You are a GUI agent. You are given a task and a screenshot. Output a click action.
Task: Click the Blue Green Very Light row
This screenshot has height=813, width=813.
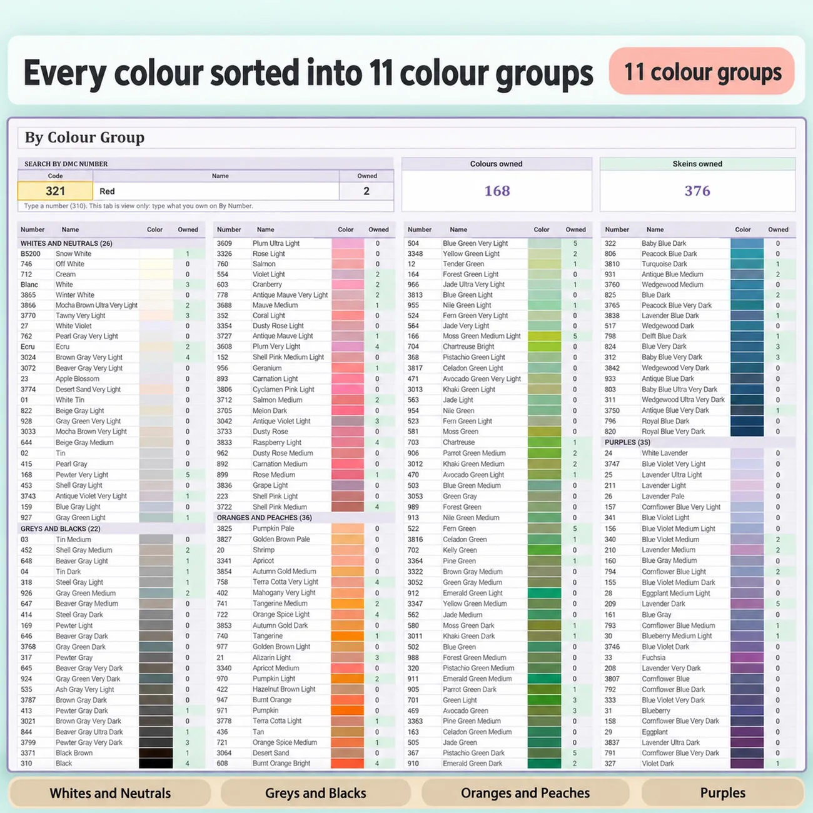(497, 243)
